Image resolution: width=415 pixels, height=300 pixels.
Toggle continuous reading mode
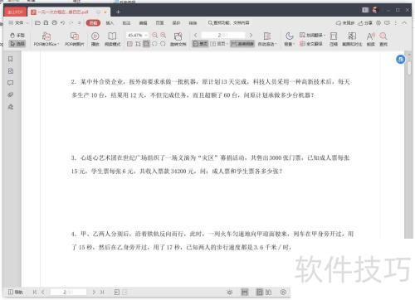[242, 44]
